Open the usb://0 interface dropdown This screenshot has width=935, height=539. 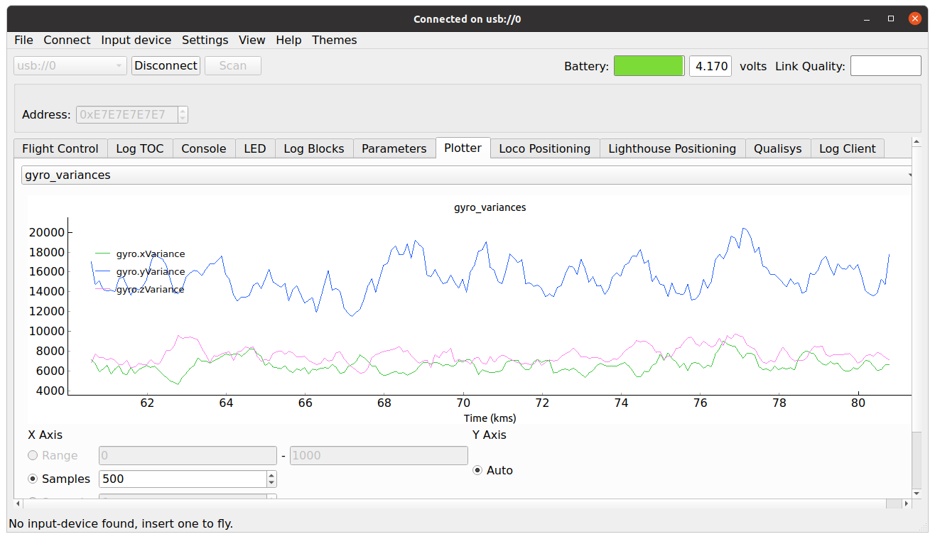[x=70, y=66]
